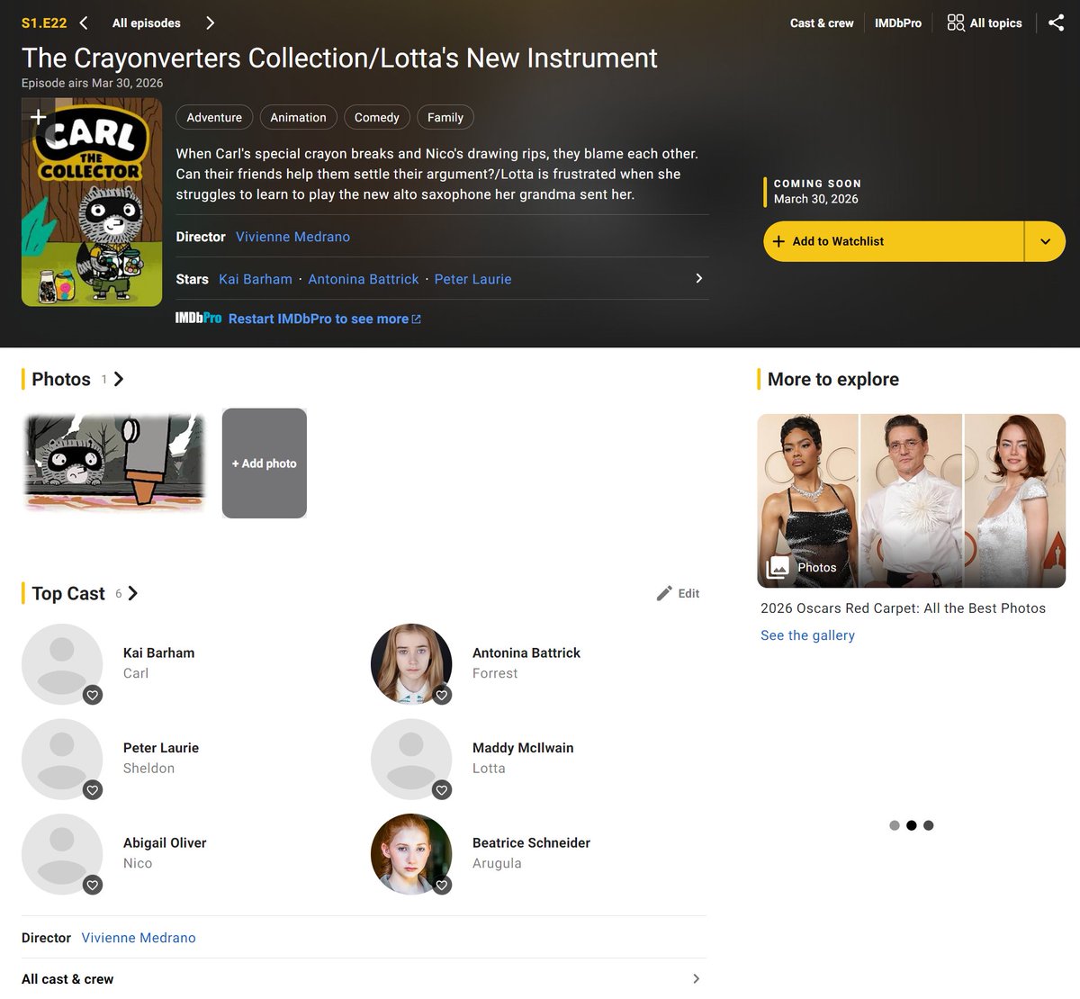
Task: Favorite Maddy McIlwain heart icon
Action: [x=441, y=790]
